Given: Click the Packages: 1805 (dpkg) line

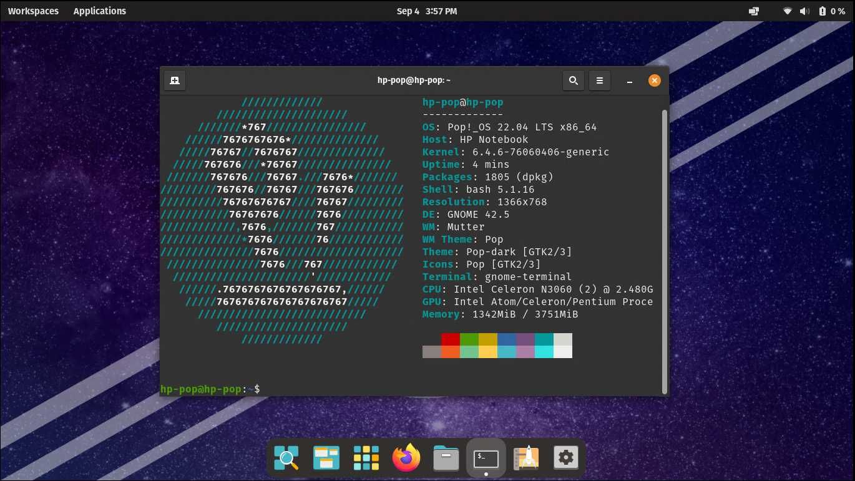Looking at the screenshot, I should pyautogui.click(x=488, y=177).
